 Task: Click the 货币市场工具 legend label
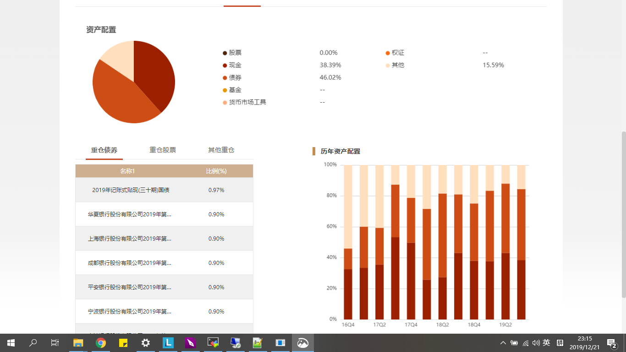[247, 102]
